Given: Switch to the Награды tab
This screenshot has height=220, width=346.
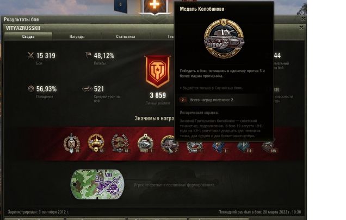Looking at the screenshot, I should tap(77, 36).
